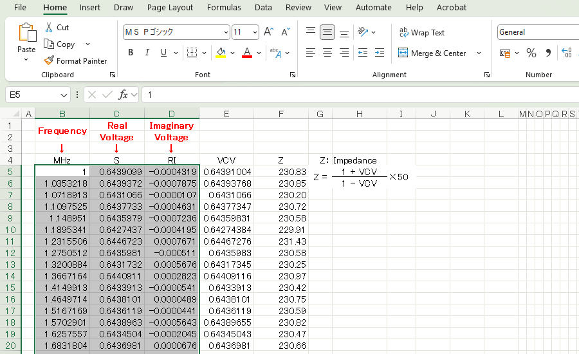Apply borders to selected cells
Screen dimensions: 579x354
(x=192, y=53)
